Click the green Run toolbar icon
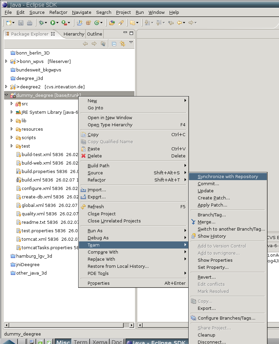 point(52,23)
